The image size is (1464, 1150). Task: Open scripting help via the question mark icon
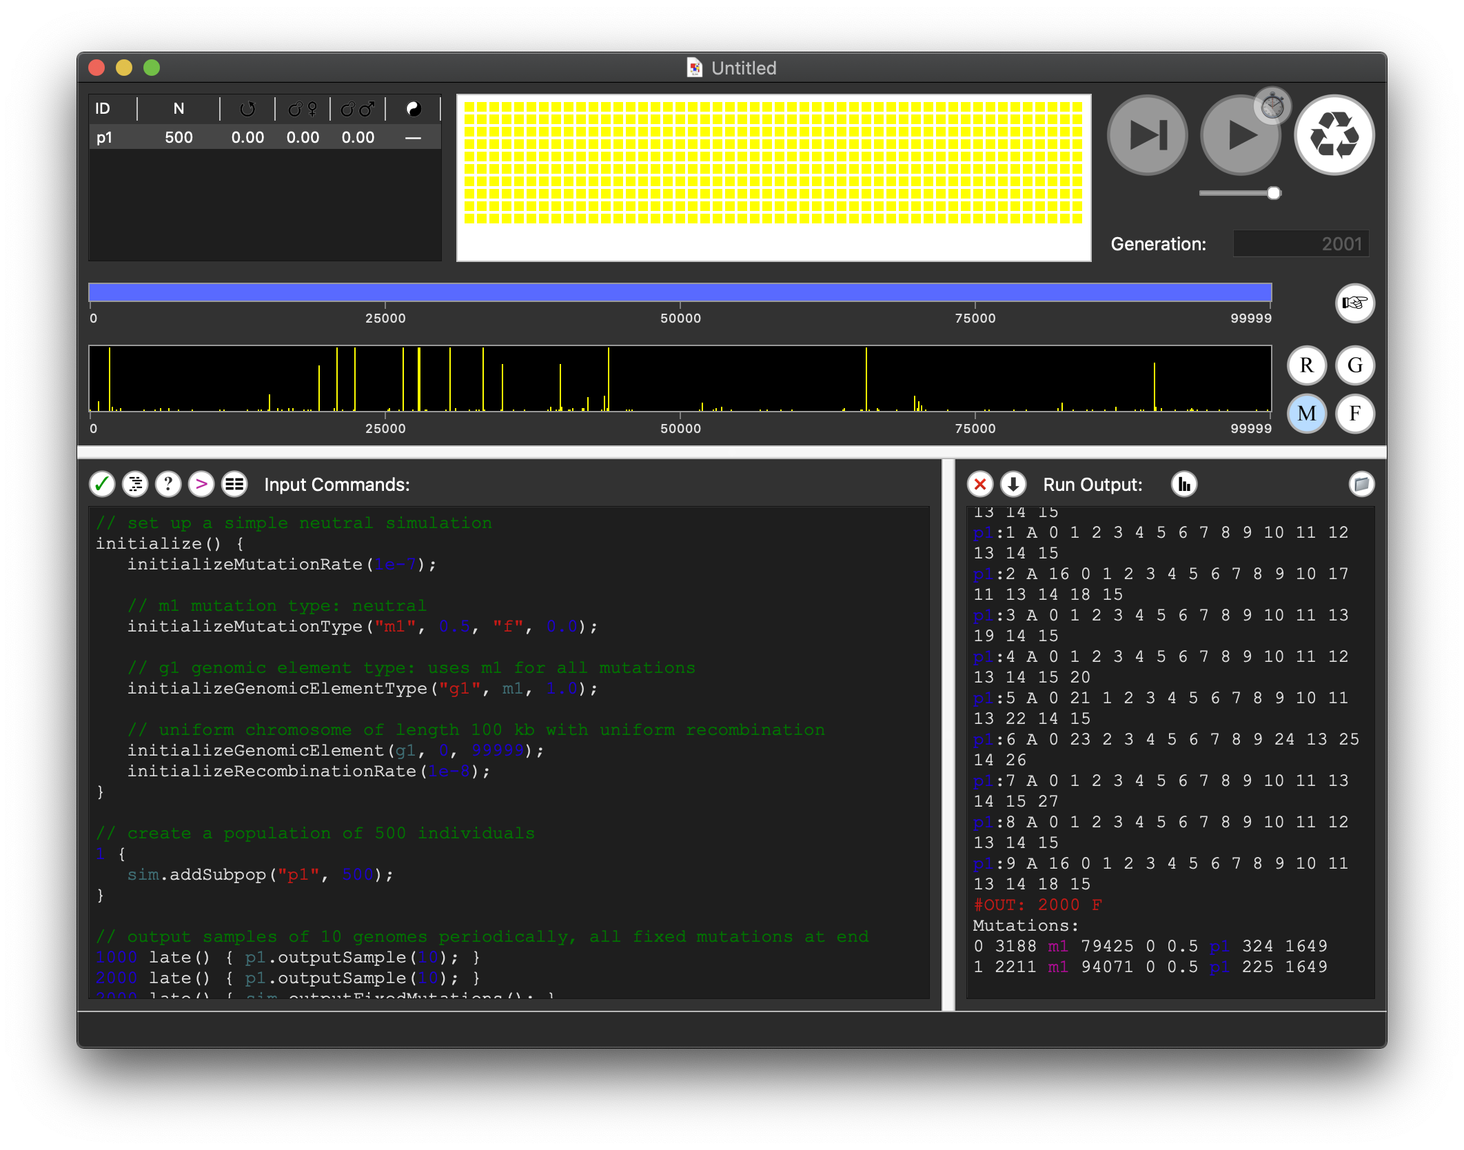167,484
